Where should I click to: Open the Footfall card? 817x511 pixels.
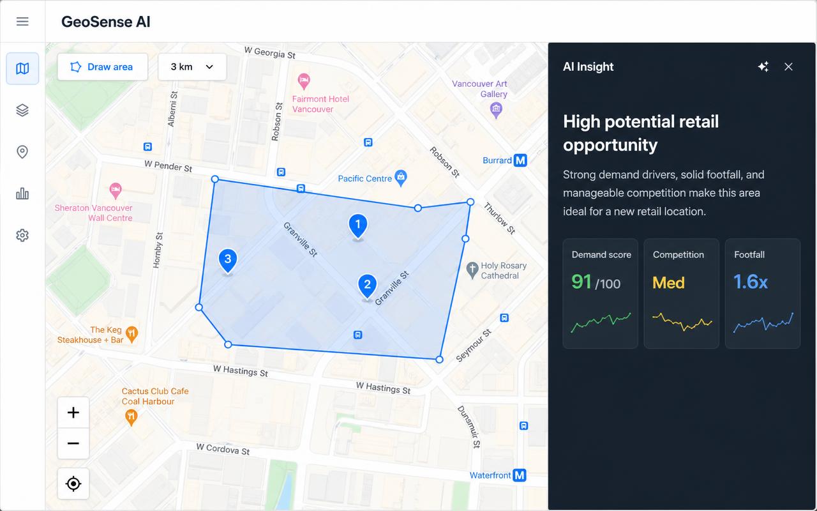pos(763,294)
